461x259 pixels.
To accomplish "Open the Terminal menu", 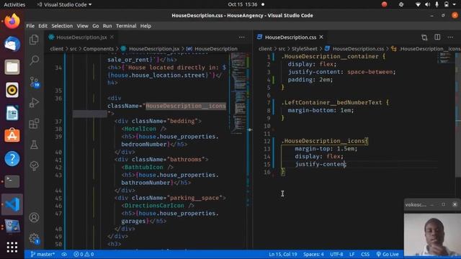I will coord(126,26).
